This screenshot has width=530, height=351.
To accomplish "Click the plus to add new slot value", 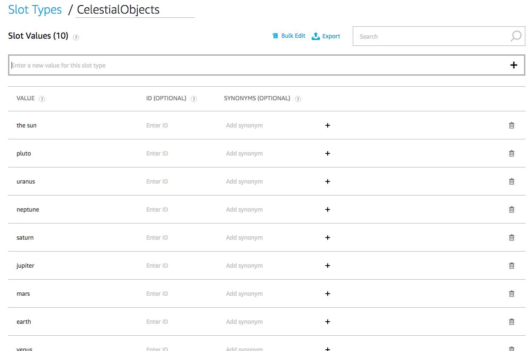I will coord(513,65).
